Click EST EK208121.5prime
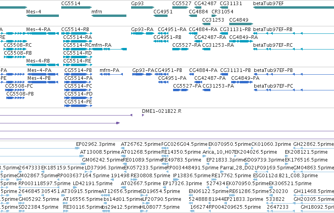Viewport: 334px width, 213px height. point(306,152)
